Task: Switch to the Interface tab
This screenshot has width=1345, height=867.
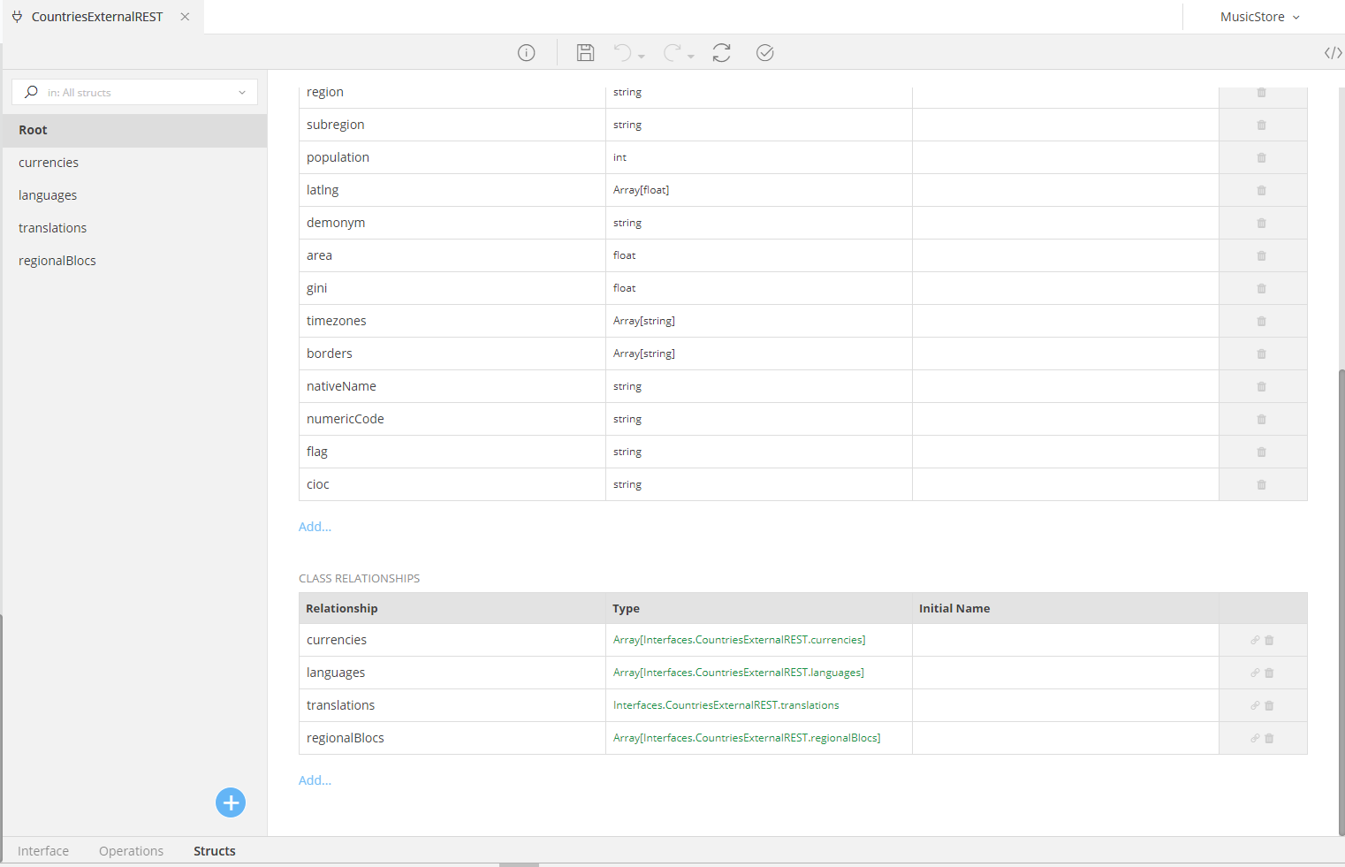Action: (x=43, y=851)
